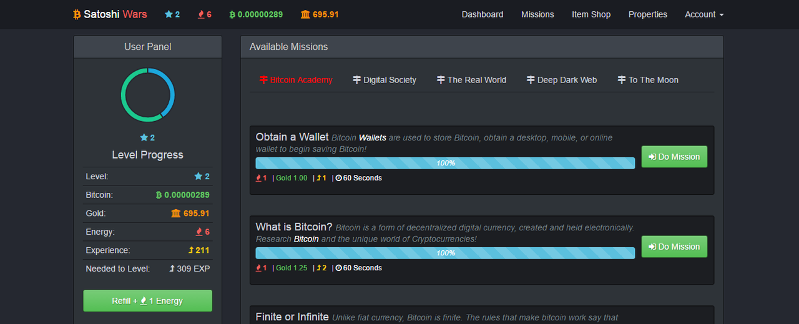This screenshot has width=799, height=324.
Task: Open the Properties page
Action: (648, 14)
